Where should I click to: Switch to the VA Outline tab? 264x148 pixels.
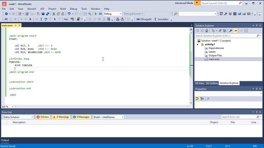(x=212, y=83)
